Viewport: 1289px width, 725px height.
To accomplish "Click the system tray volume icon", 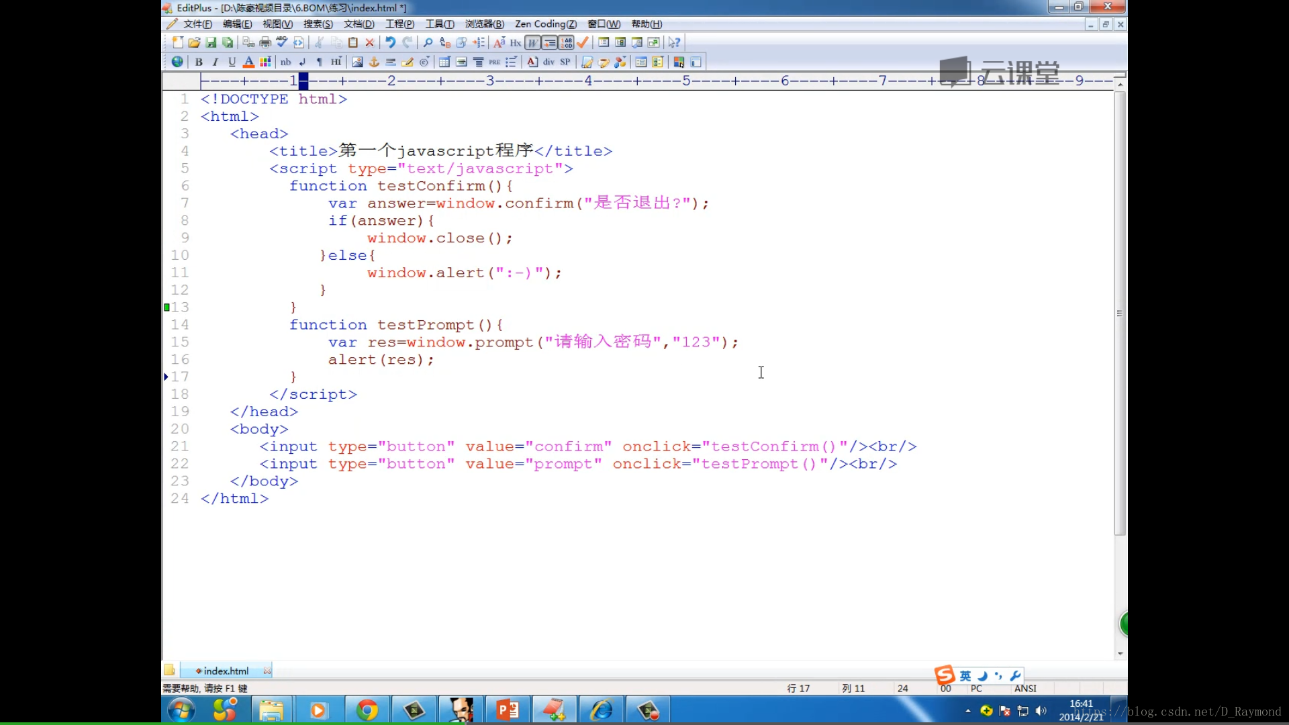I will point(1041,711).
